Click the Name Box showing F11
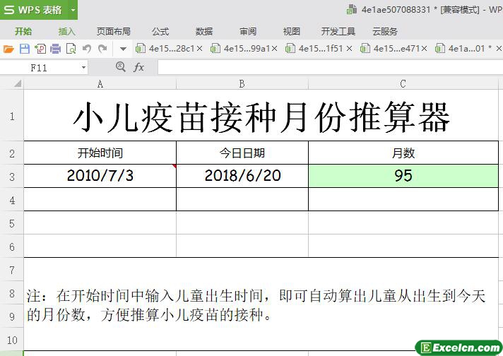Viewport: 503px width, 356px height. (39, 68)
